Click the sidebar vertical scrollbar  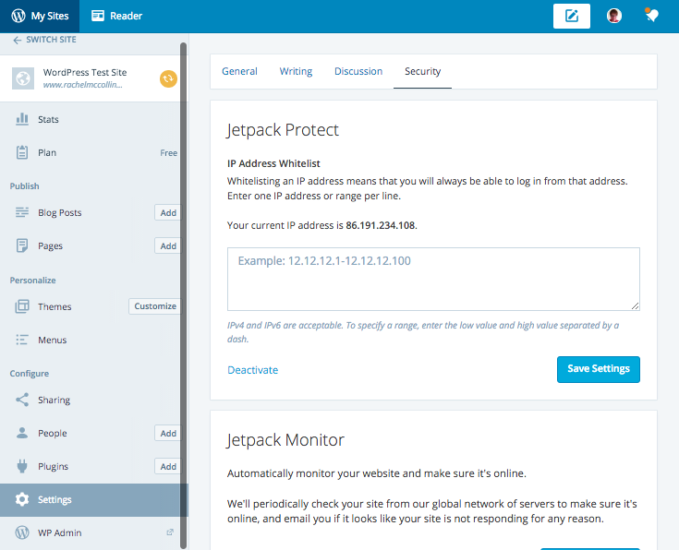pos(184,294)
